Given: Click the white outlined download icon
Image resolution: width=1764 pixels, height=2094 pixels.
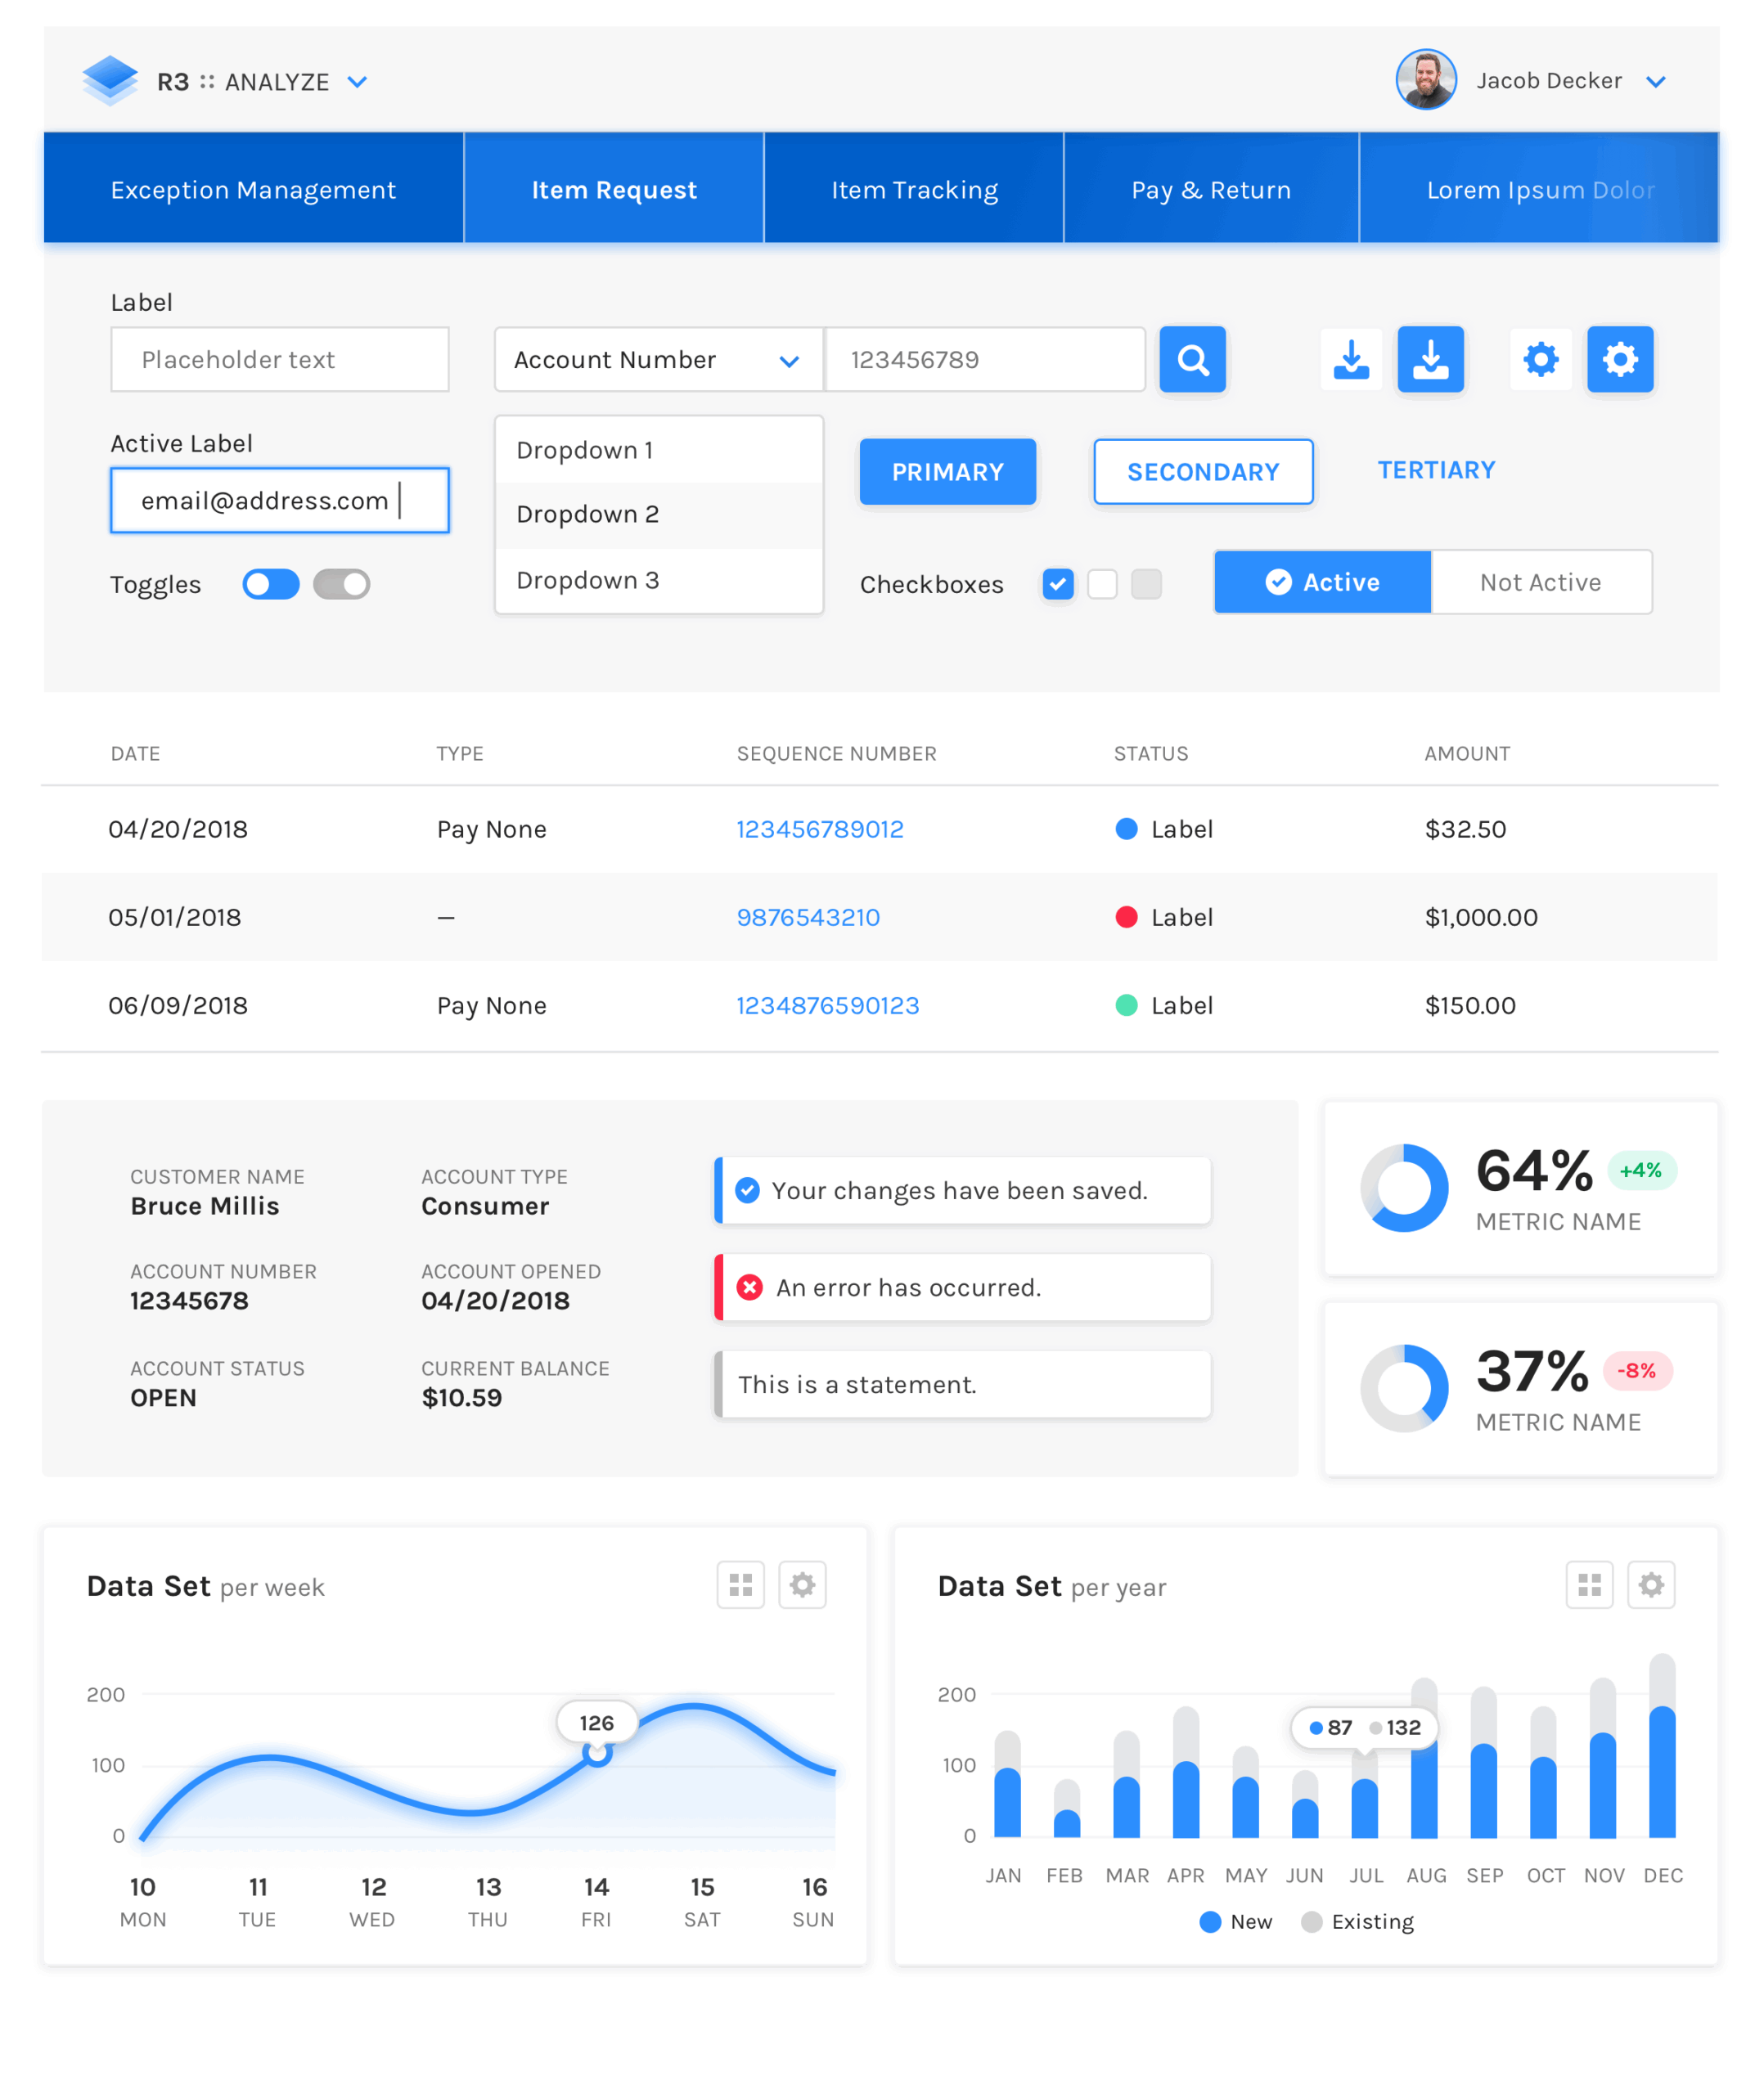Looking at the screenshot, I should [1351, 359].
